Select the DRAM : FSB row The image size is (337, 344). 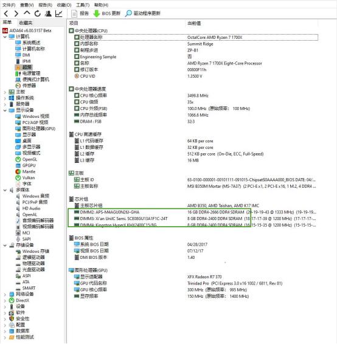(196, 122)
